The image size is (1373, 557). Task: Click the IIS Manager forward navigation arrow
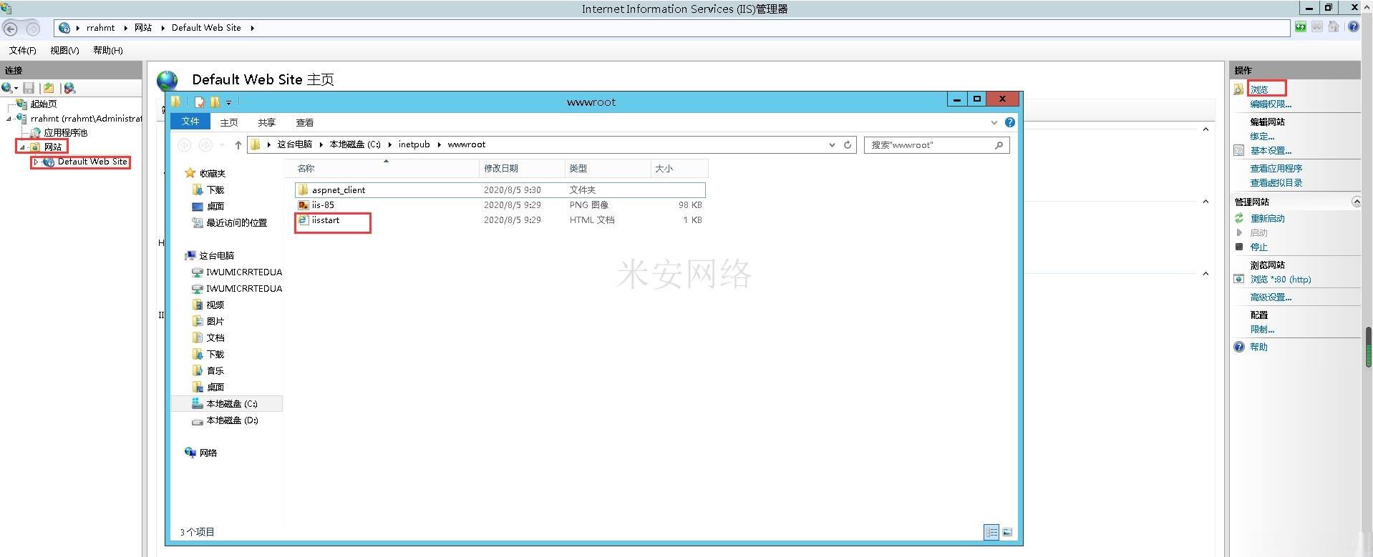click(33, 29)
